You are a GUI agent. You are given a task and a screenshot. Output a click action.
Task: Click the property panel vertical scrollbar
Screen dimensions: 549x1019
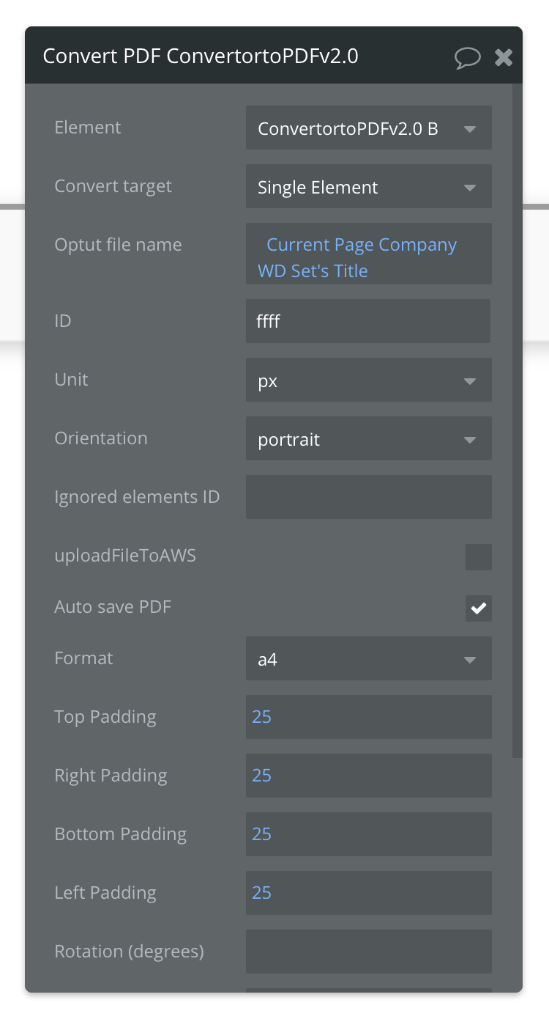518,421
